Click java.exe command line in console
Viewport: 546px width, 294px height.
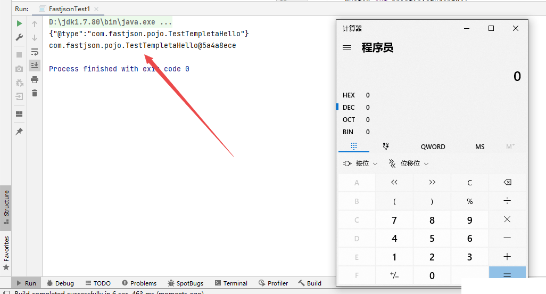pyautogui.click(x=110, y=22)
